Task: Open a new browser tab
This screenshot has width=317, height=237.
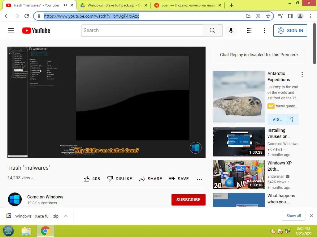Action: [x=232, y=5]
